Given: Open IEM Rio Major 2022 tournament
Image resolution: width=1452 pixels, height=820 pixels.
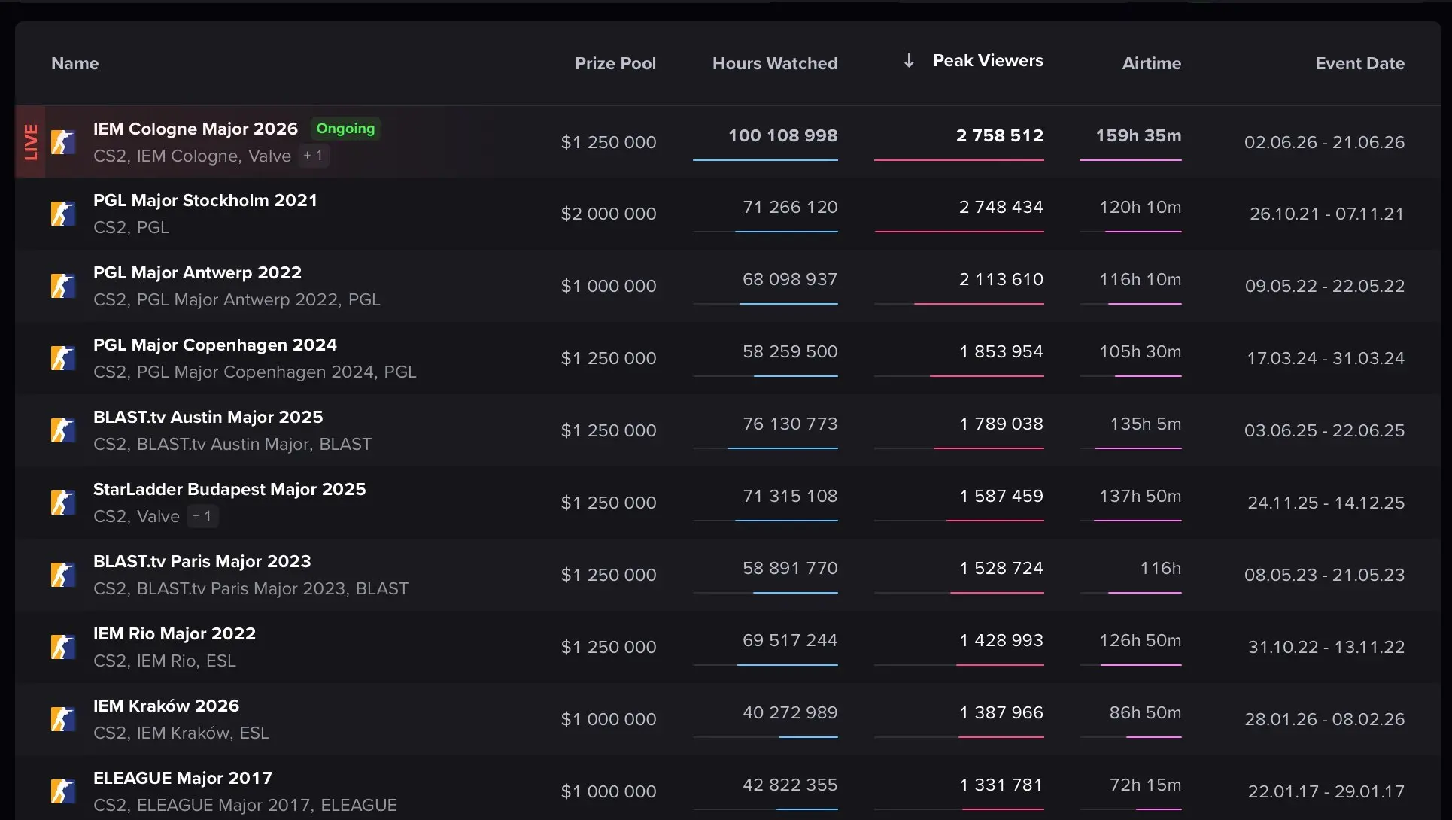Looking at the screenshot, I should click(175, 633).
